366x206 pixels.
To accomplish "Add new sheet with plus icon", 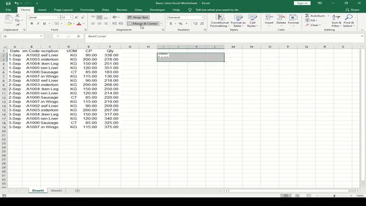I will click(77, 191).
